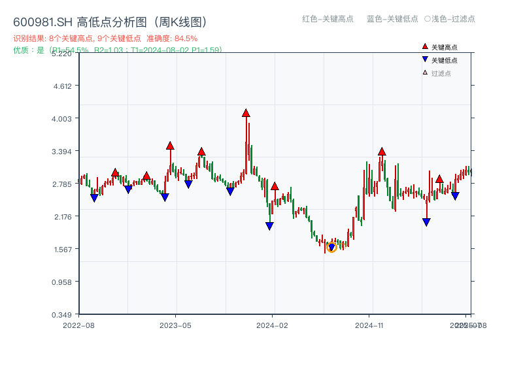523x392 pixels.
Task: Click the red marker above the 2023-05 peak
Action: click(171, 146)
